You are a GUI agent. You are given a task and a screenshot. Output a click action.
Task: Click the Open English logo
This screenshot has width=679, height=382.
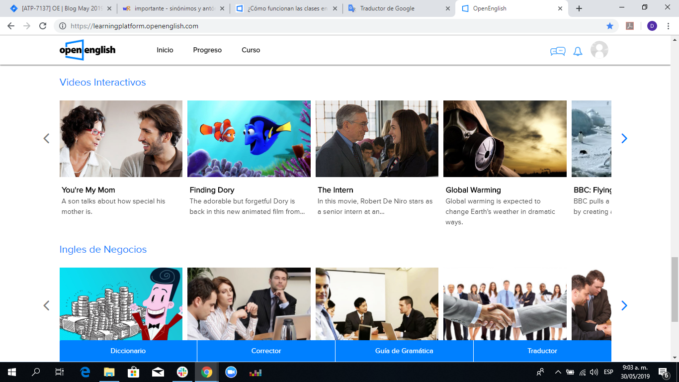point(87,50)
